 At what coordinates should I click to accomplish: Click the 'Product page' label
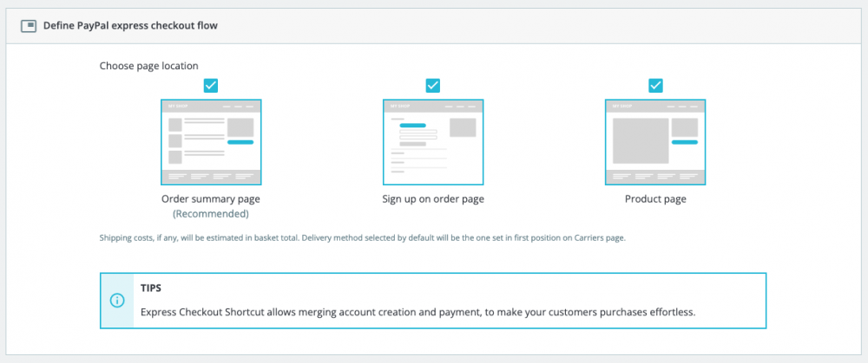click(655, 199)
